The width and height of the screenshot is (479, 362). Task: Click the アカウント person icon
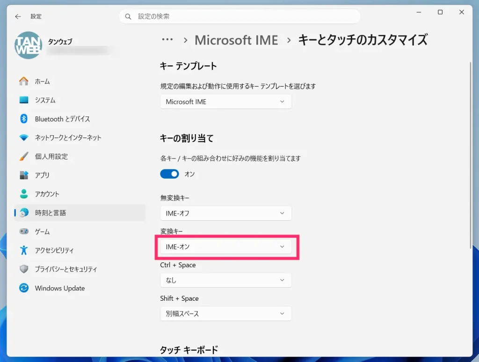click(x=24, y=194)
